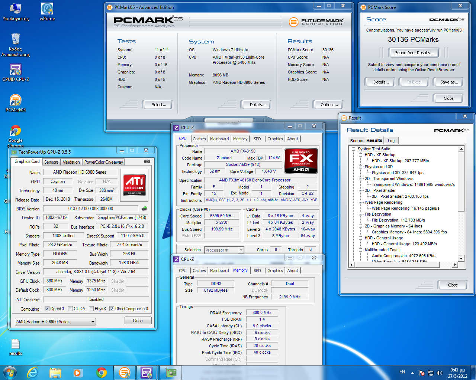Click the Futuremark logo in PCMark05
The height and width of the screenshot is (380, 476).
316,22
